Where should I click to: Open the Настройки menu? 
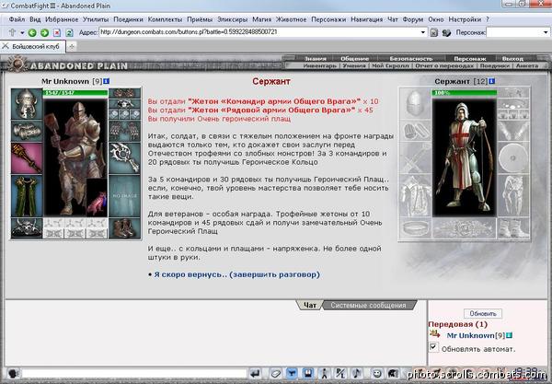click(x=465, y=19)
